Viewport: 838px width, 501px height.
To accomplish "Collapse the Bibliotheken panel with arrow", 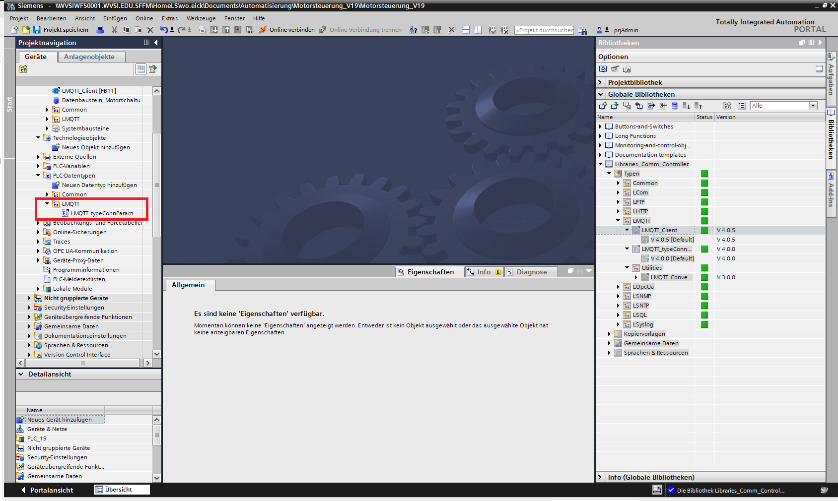I will pos(820,43).
